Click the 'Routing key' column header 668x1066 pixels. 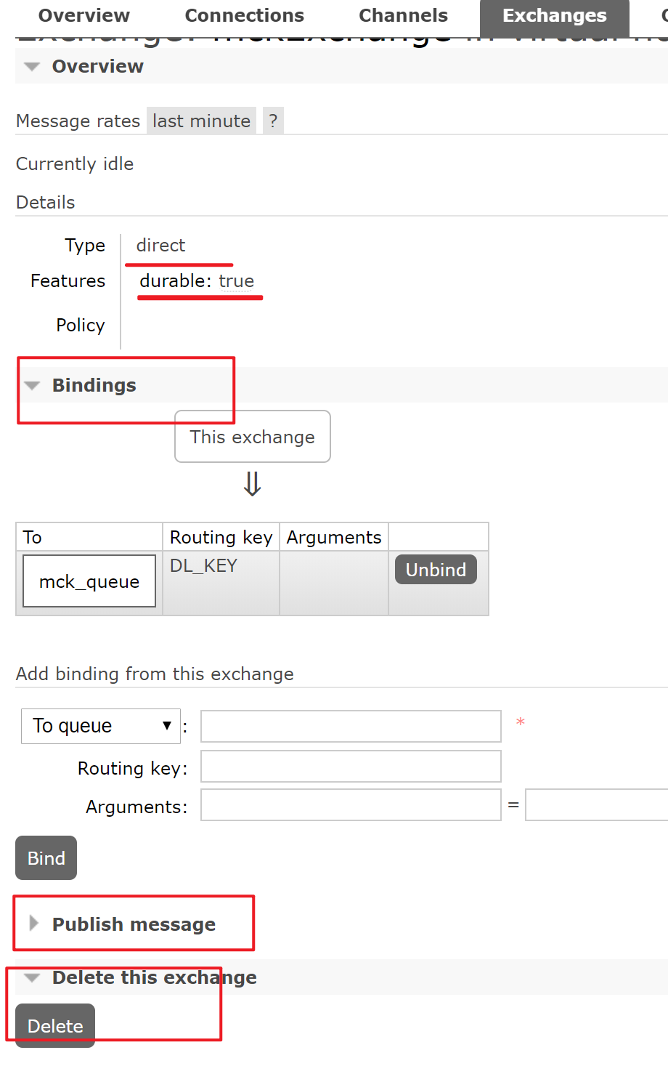click(221, 537)
